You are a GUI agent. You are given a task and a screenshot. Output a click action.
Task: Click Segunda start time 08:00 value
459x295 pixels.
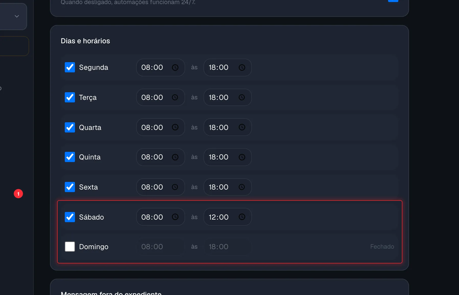pyautogui.click(x=152, y=67)
